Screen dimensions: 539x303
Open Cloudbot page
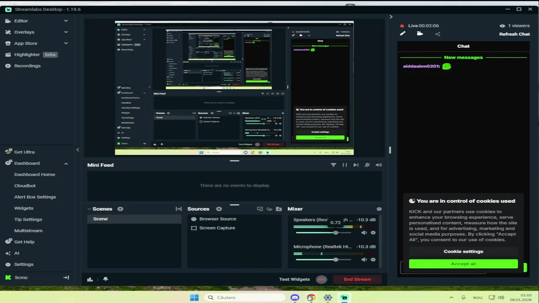[25, 186]
